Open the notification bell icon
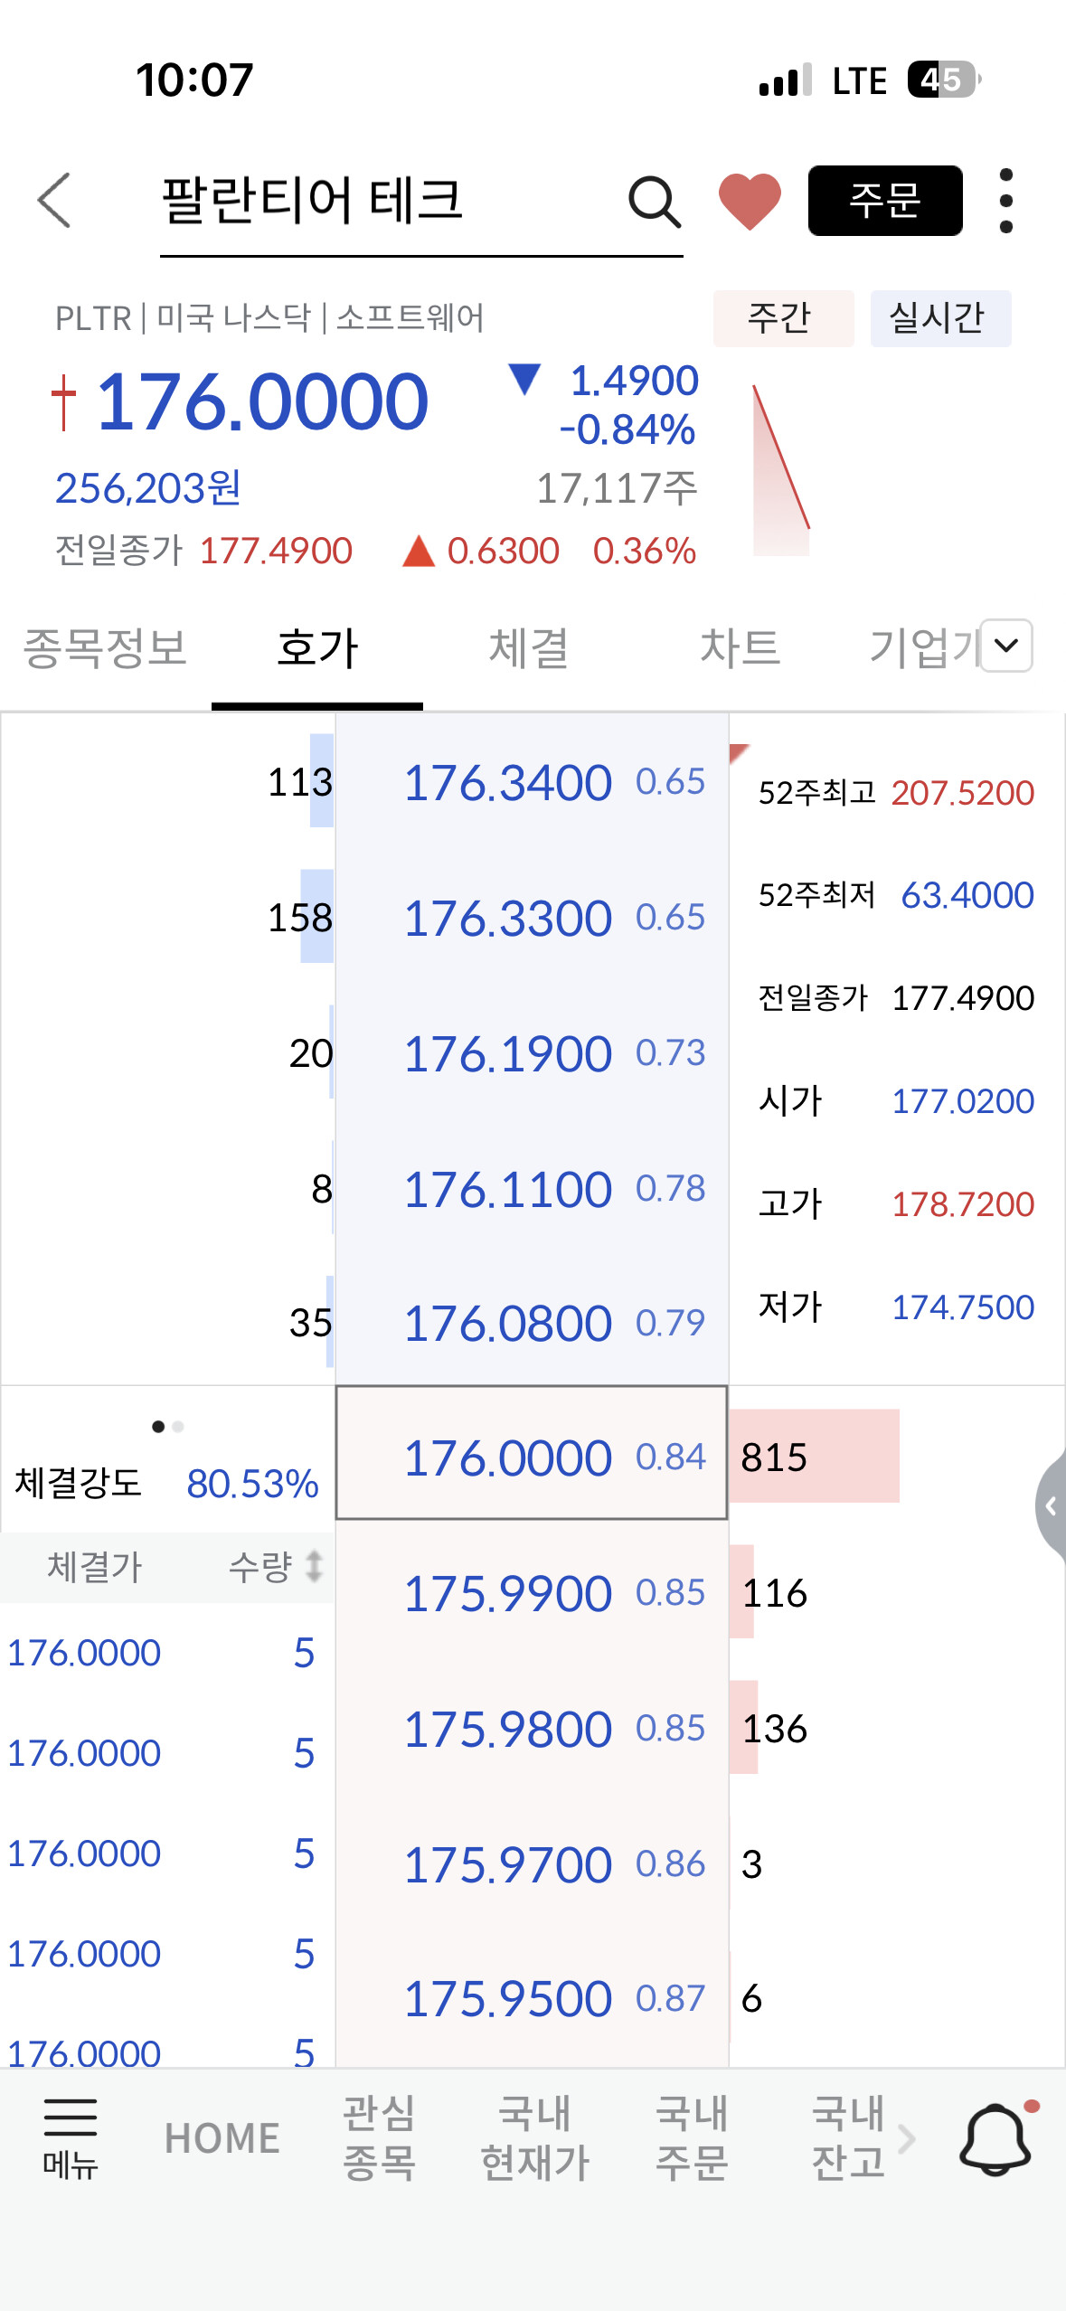Image resolution: width=1066 pixels, height=2311 pixels. click(x=995, y=2137)
